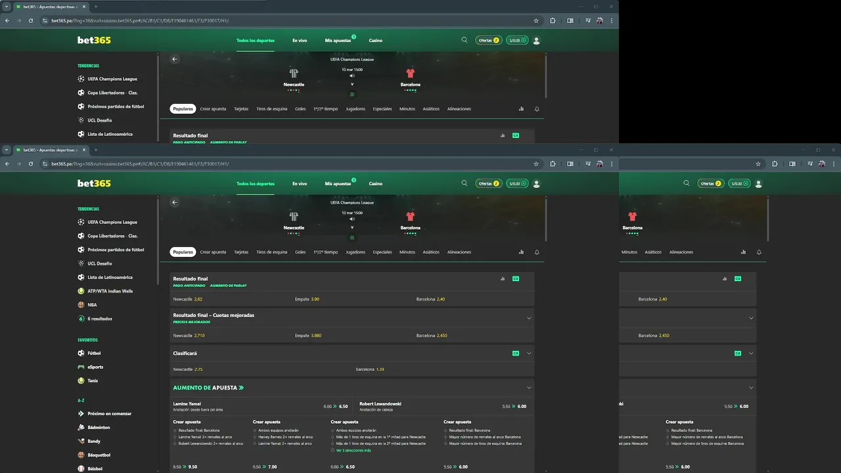The width and height of the screenshot is (841, 473).
Task: Open the stats icon in the Resultado final header, lower-left window
Action: point(503,279)
